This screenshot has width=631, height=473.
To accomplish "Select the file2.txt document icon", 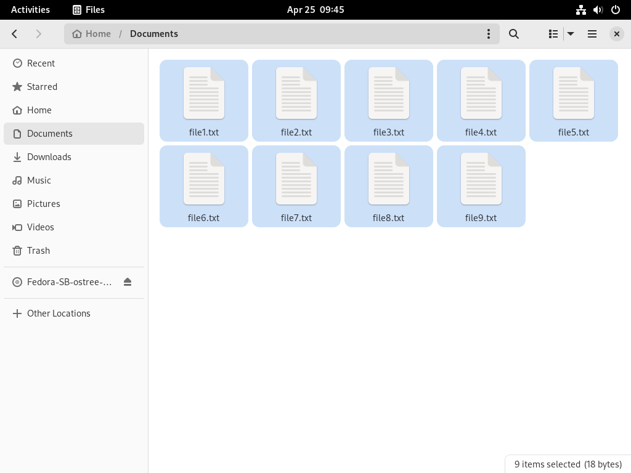I will pyautogui.click(x=296, y=94).
